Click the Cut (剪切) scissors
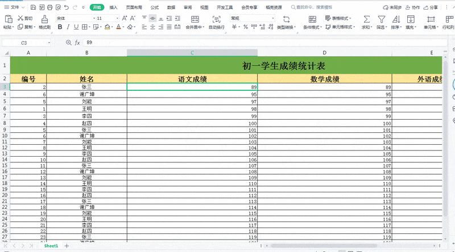 (20, 18)
